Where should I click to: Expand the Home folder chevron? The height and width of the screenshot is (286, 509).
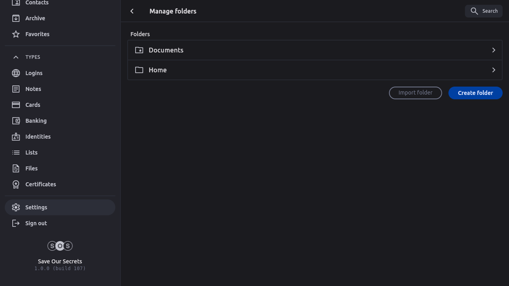[493, 70]
